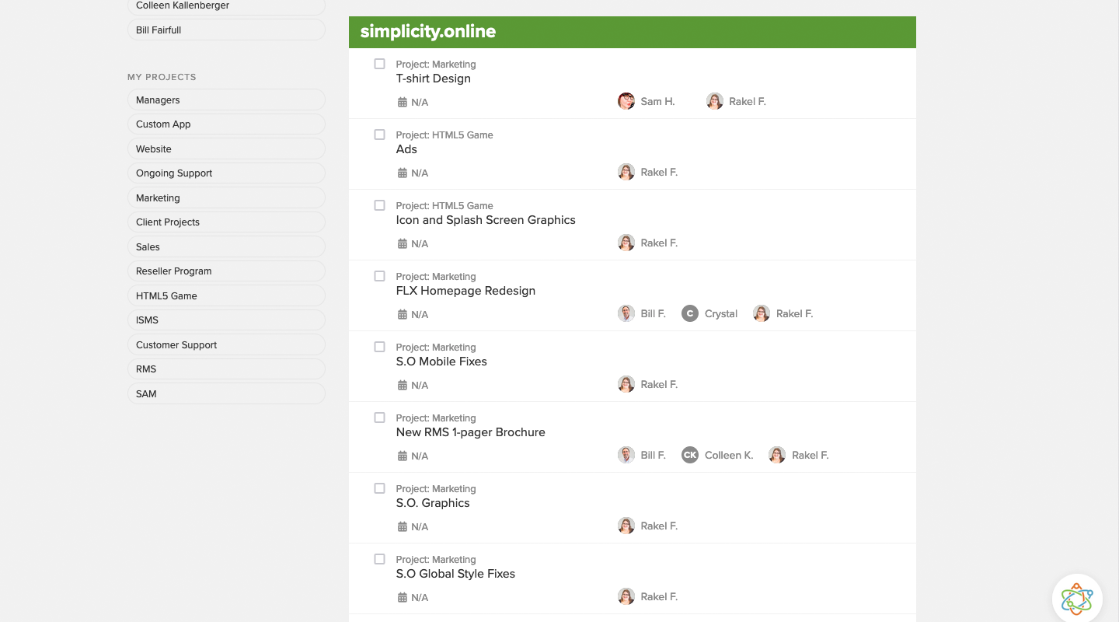The height and width of the screenshot is (622, 1119).
Task: Open Customer Support project
Action: coord(226,344)
